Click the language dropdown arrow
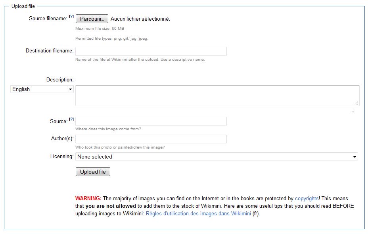 [70, 89]
